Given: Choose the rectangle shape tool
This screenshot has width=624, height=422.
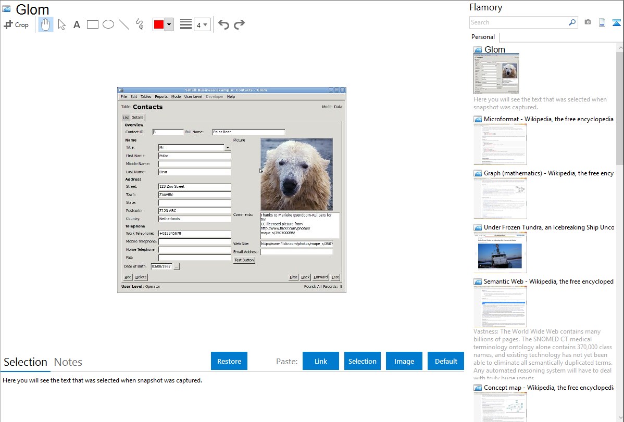Looking at the screenshot, I should [x=93, y=24].
